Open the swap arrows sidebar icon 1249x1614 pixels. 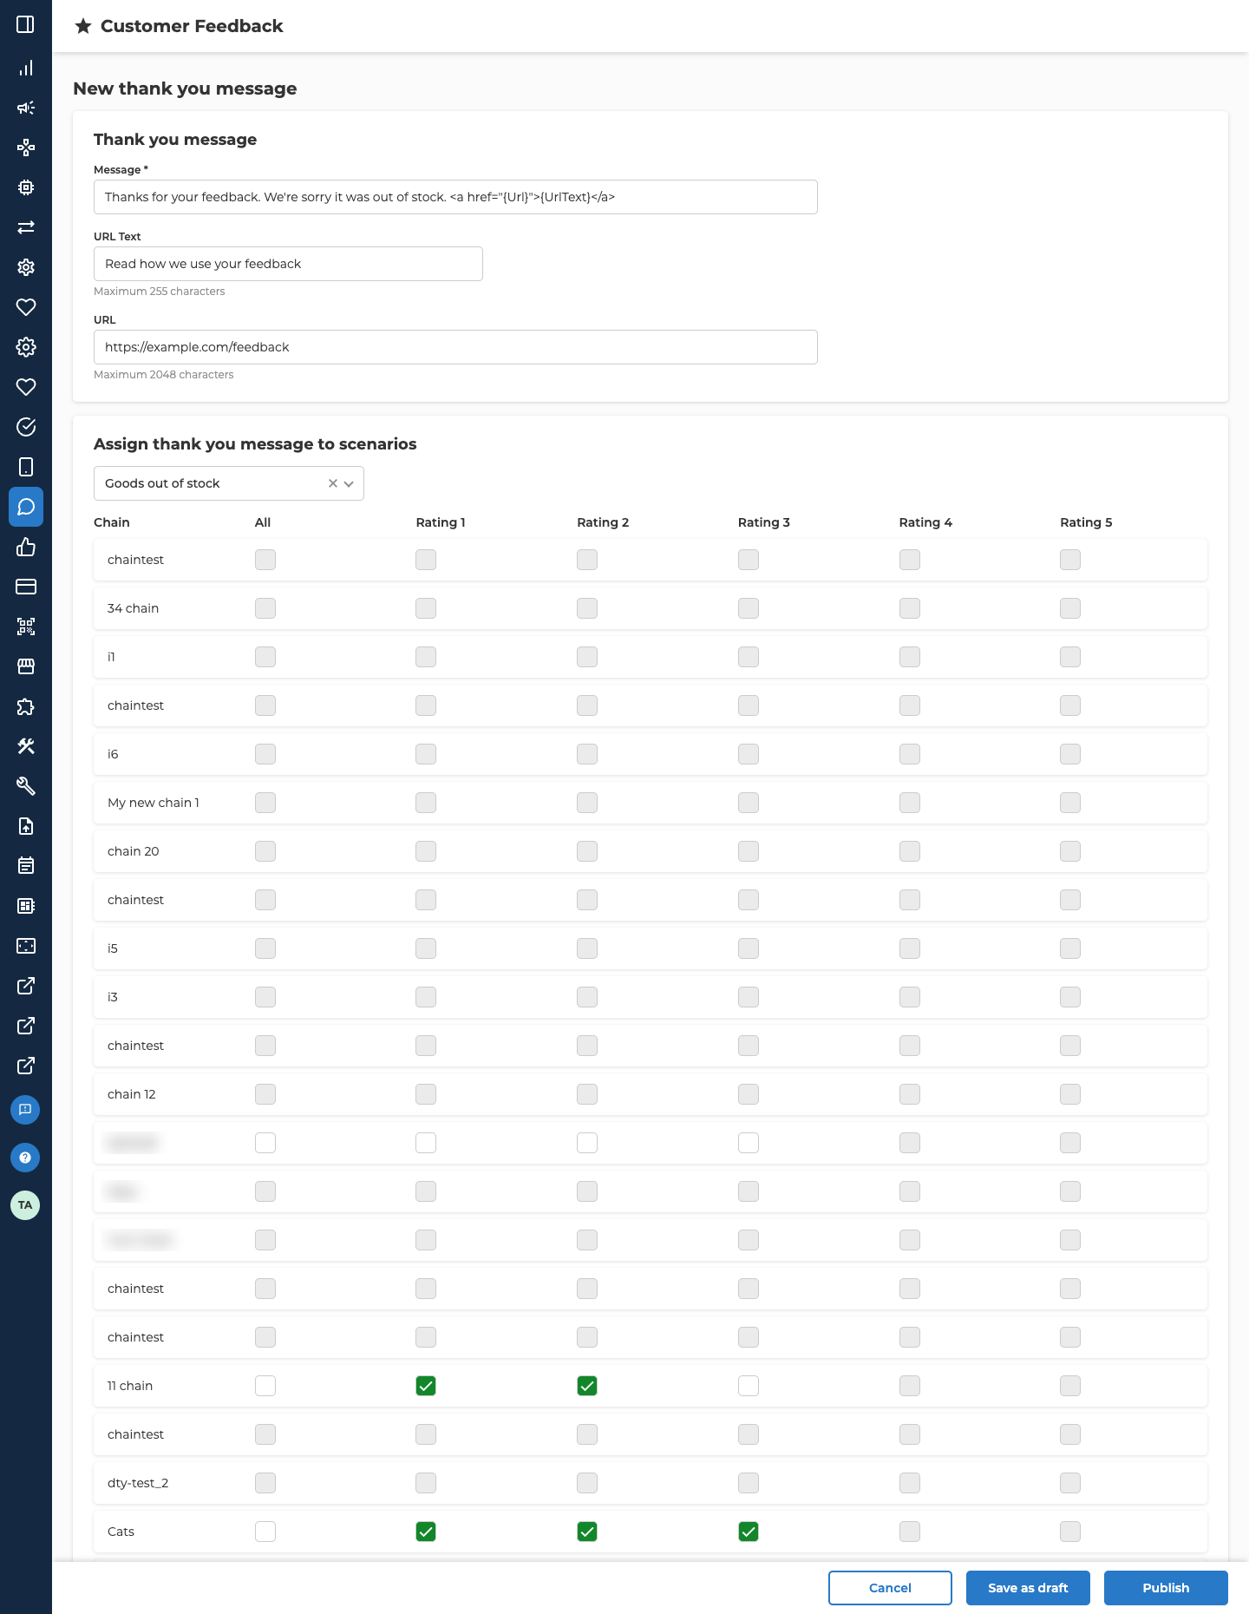(26, 227)
